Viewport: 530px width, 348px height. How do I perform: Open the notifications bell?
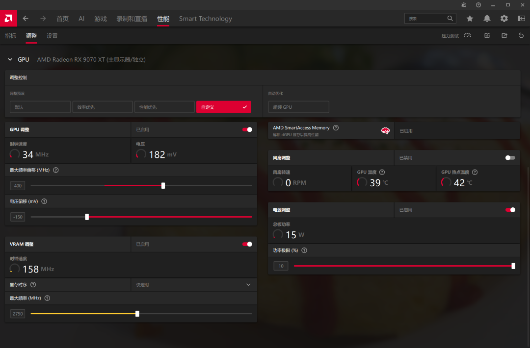487,19
